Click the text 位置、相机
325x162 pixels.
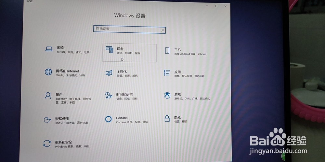tap(180, 121)
